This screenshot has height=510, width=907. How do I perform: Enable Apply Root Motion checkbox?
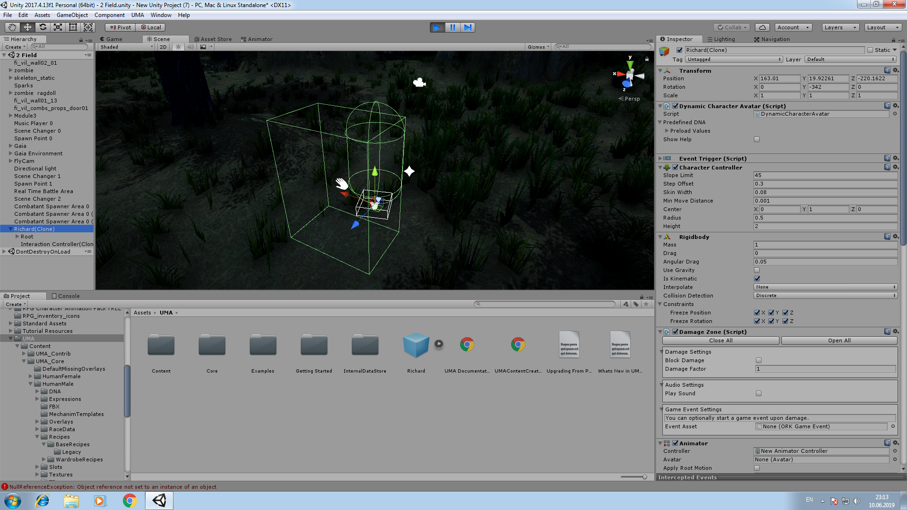(757, 468)
